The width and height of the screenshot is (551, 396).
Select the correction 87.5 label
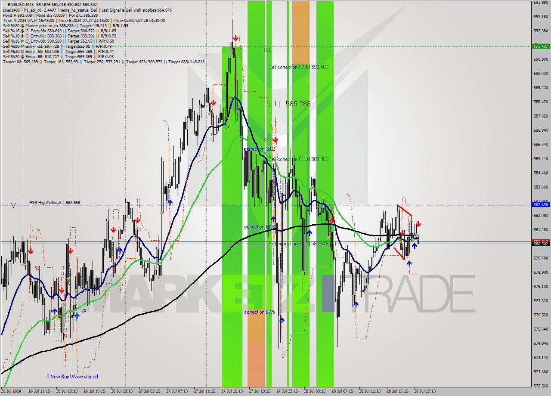(x=260, y=312)
